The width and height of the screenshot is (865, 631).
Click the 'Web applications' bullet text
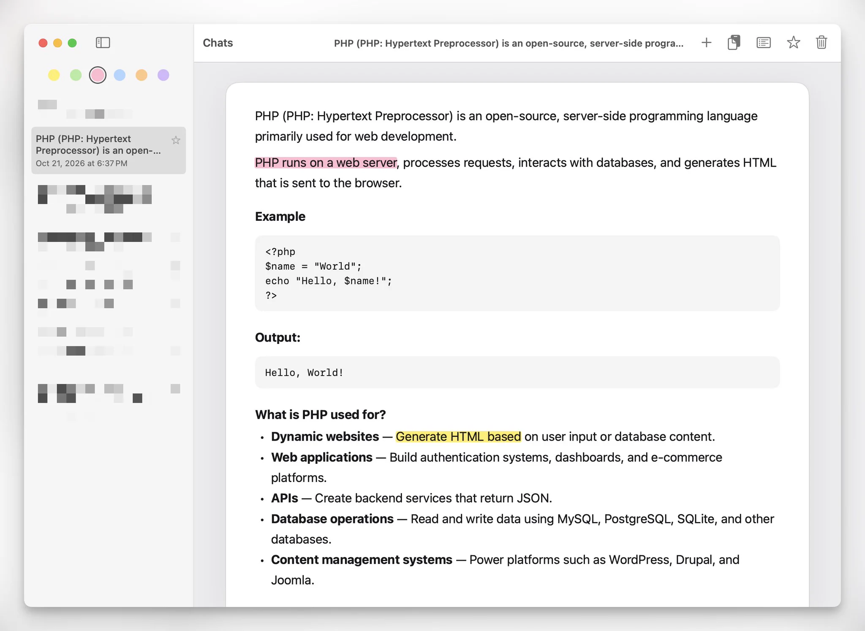(x=321, y=457)
